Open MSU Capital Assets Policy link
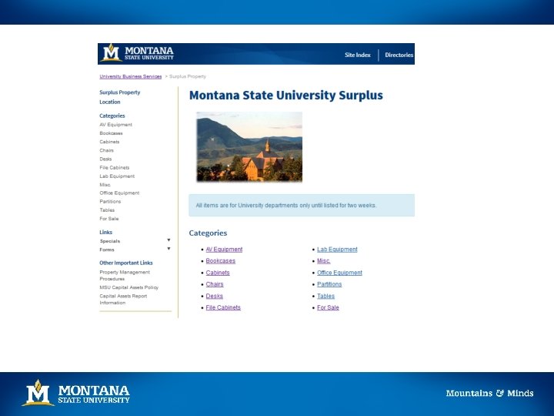Viewport: 554px width, 416px height. [129, 287]
